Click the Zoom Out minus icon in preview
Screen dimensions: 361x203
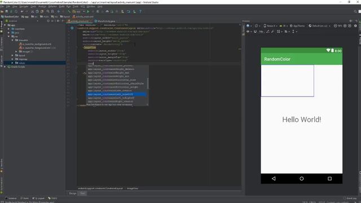click(336, 26)
